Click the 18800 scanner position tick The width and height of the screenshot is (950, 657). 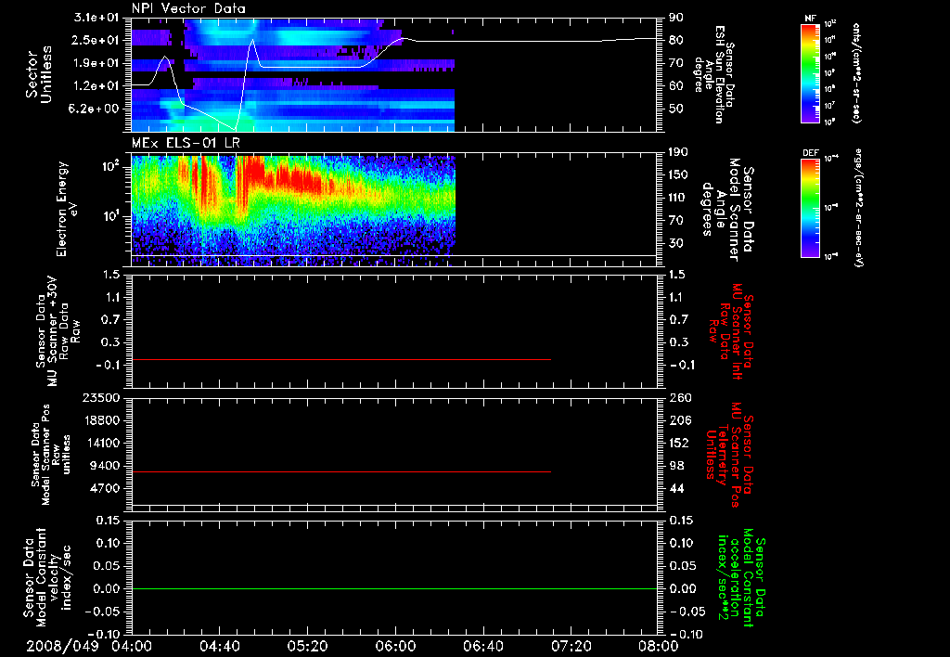click(x=101, y=420)
